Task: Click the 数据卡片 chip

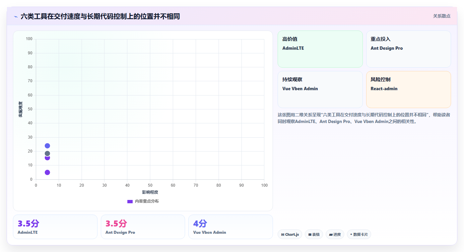Action: [x=359, y=234]
